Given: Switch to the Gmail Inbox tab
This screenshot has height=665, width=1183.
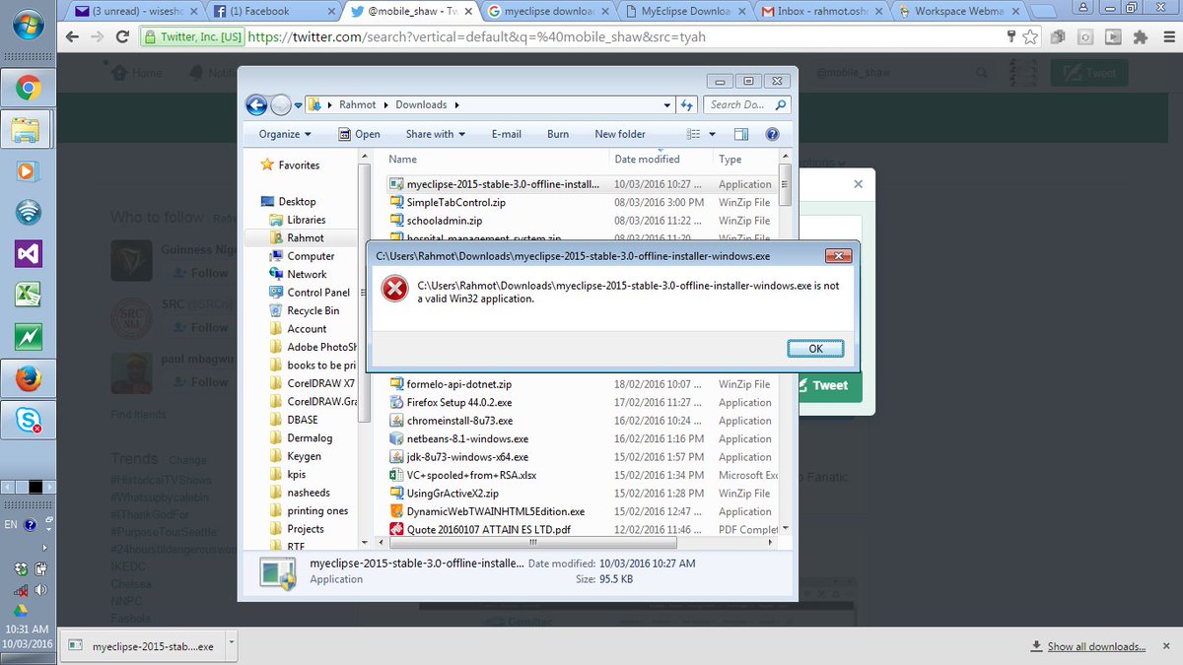Looking at the screenshot, I should [822, 12].
